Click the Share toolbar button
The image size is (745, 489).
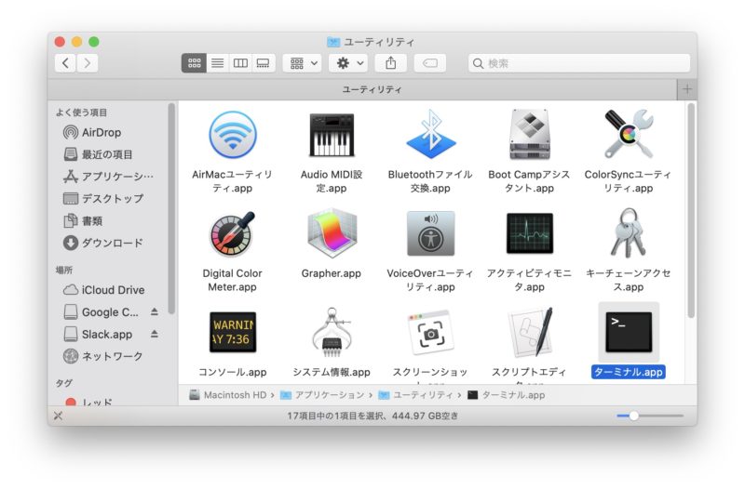390,63
